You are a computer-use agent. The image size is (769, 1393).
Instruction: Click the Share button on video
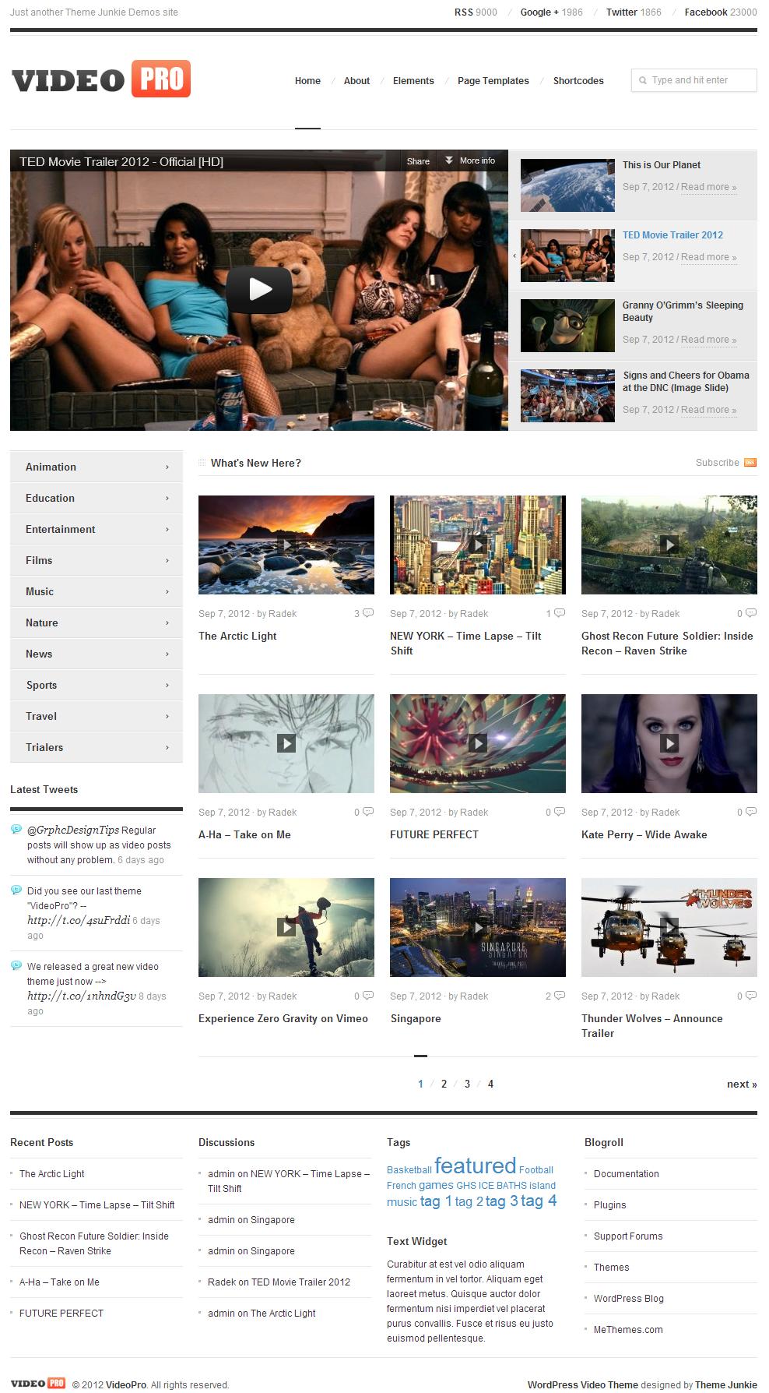[418, 161]
